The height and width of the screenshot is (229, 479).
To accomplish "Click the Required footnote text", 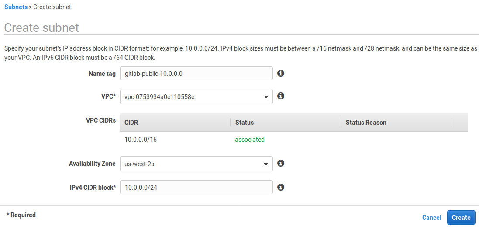I will pos(21,215).
